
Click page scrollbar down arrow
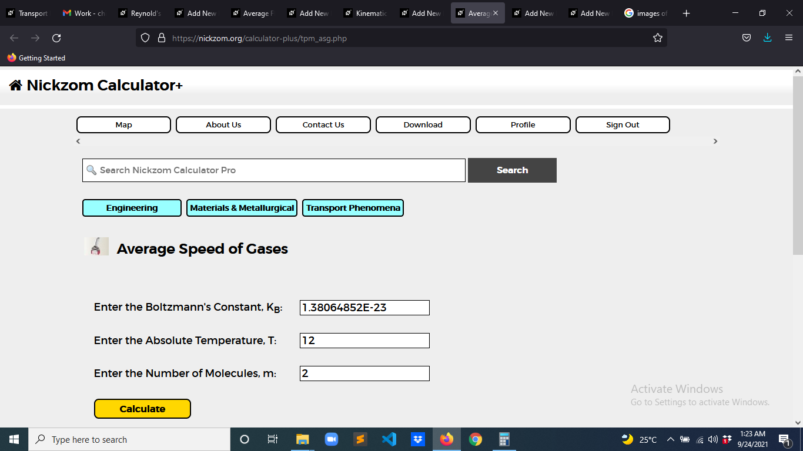(798, 422)
